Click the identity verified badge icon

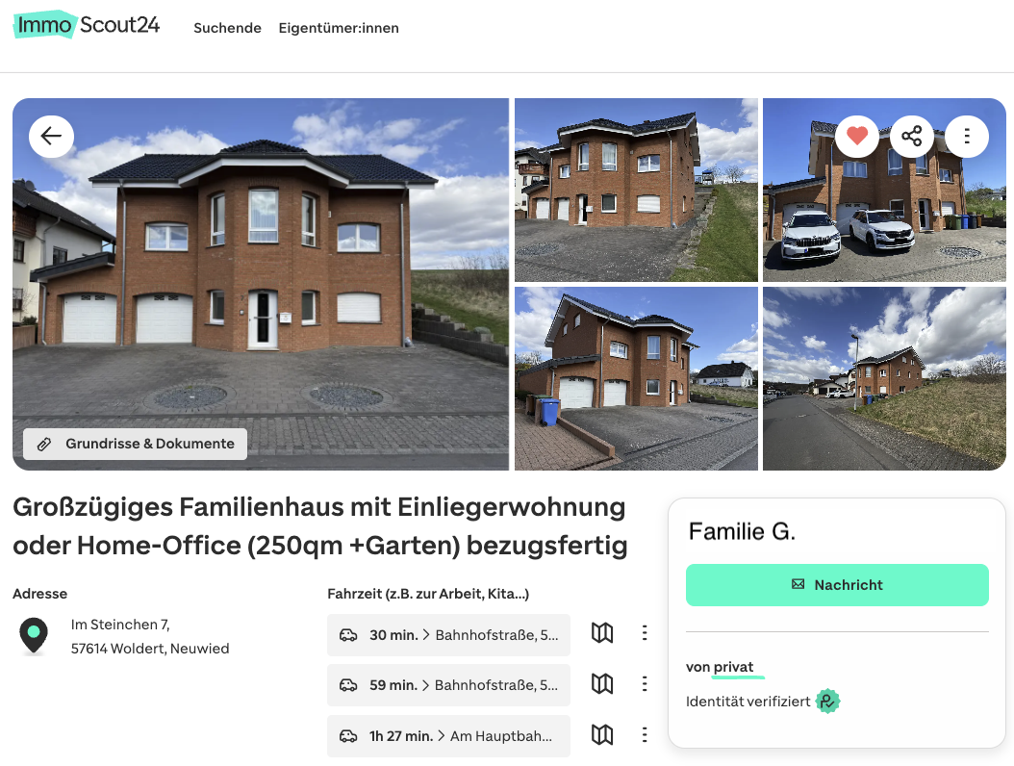coord(827,702)
